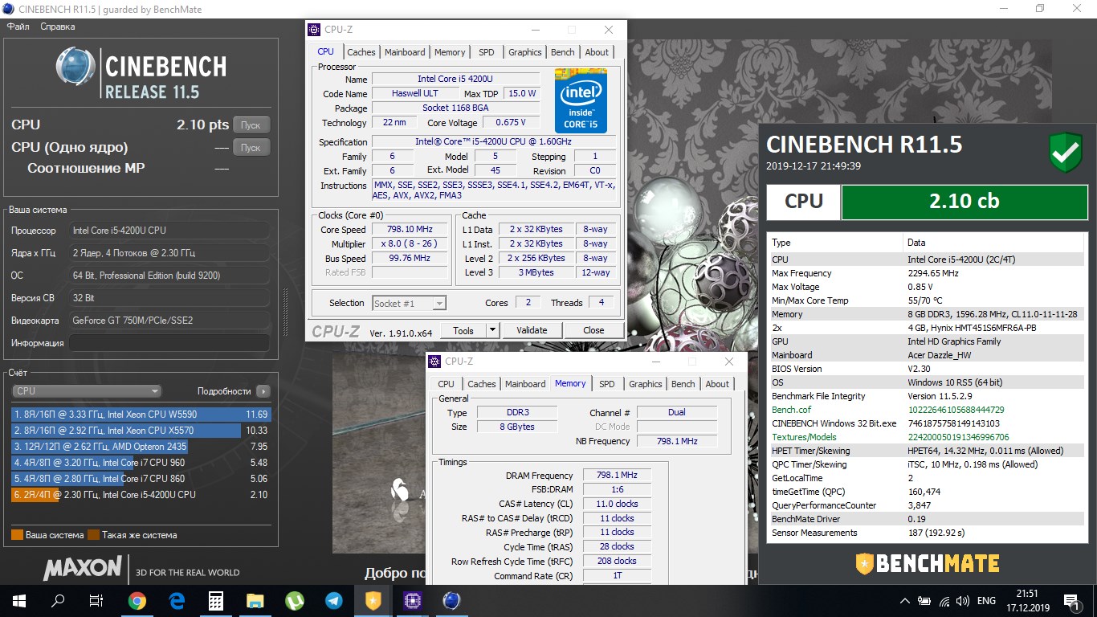
Task: Select Mainboard tab in upper CPU-Z window
Action: tap(405, 52)
